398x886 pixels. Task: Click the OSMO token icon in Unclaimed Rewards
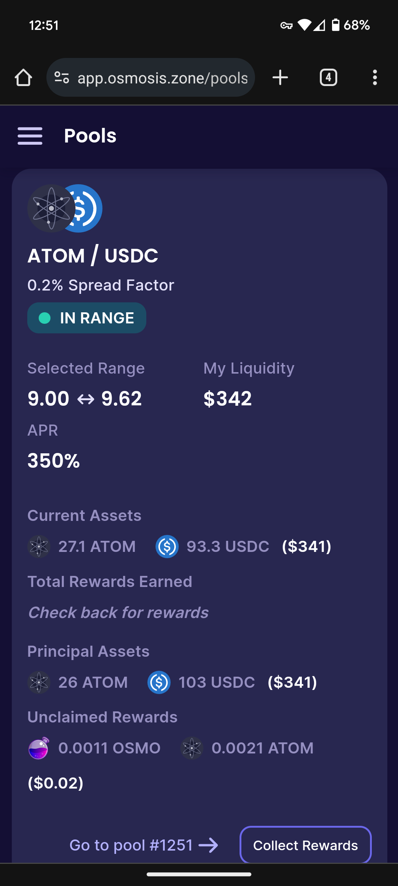(39, 748)
